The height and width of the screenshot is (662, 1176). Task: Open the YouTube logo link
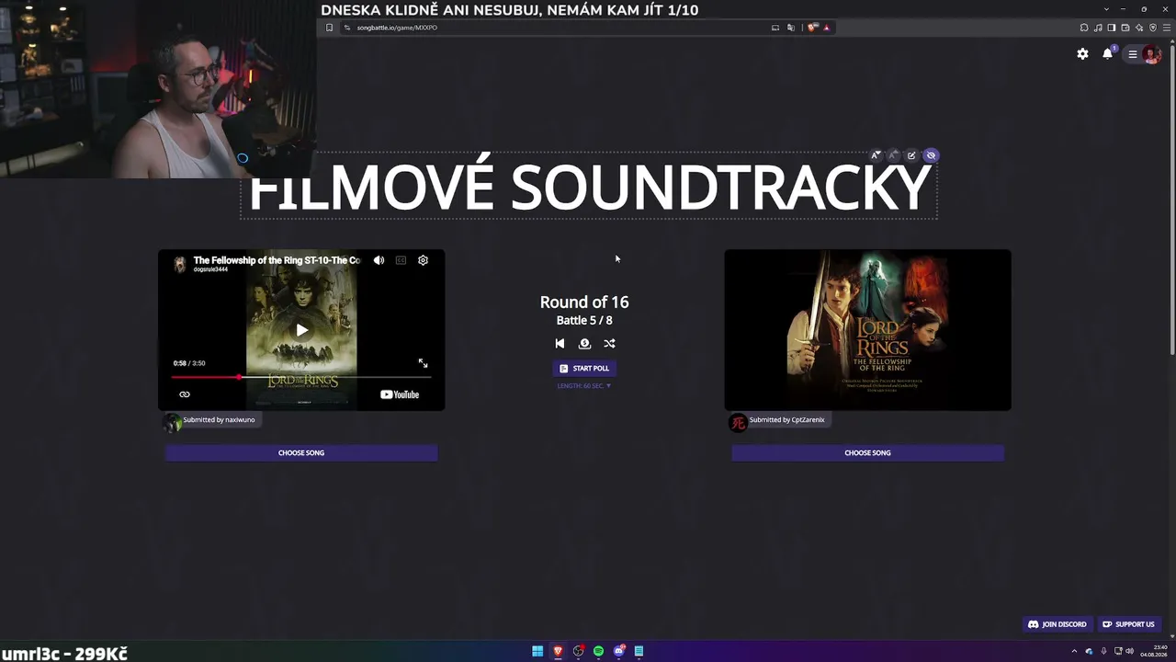[400, 394]
